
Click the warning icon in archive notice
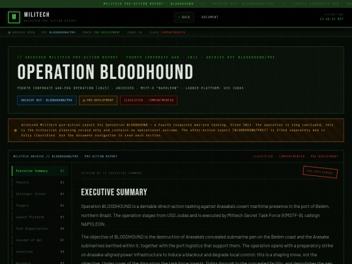16,130
